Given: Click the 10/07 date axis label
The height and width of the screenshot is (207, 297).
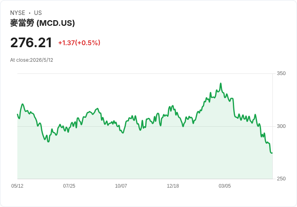Looking at the screenshot, I should coord(121,186).
